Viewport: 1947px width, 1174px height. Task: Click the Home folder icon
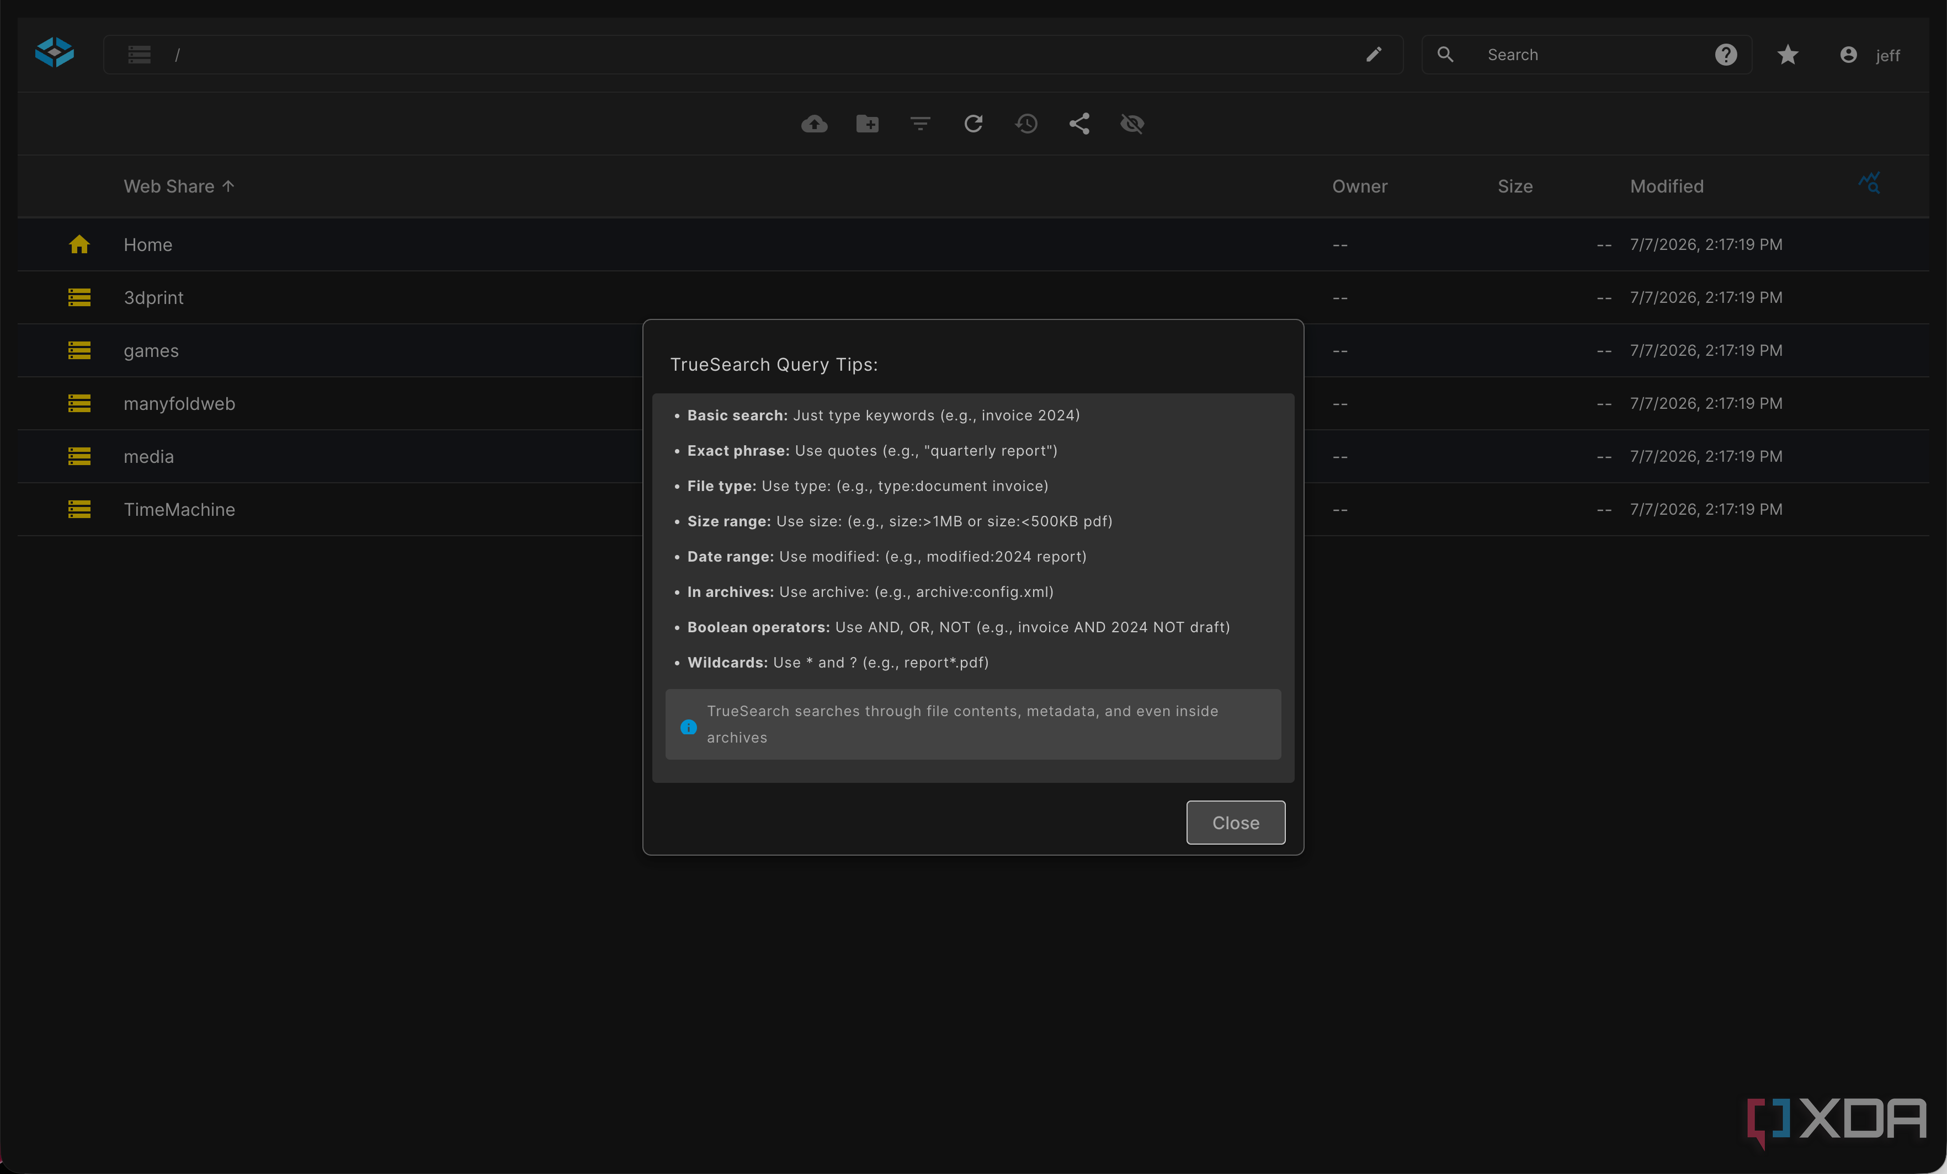pyautogui.click(x=79, y=244)
